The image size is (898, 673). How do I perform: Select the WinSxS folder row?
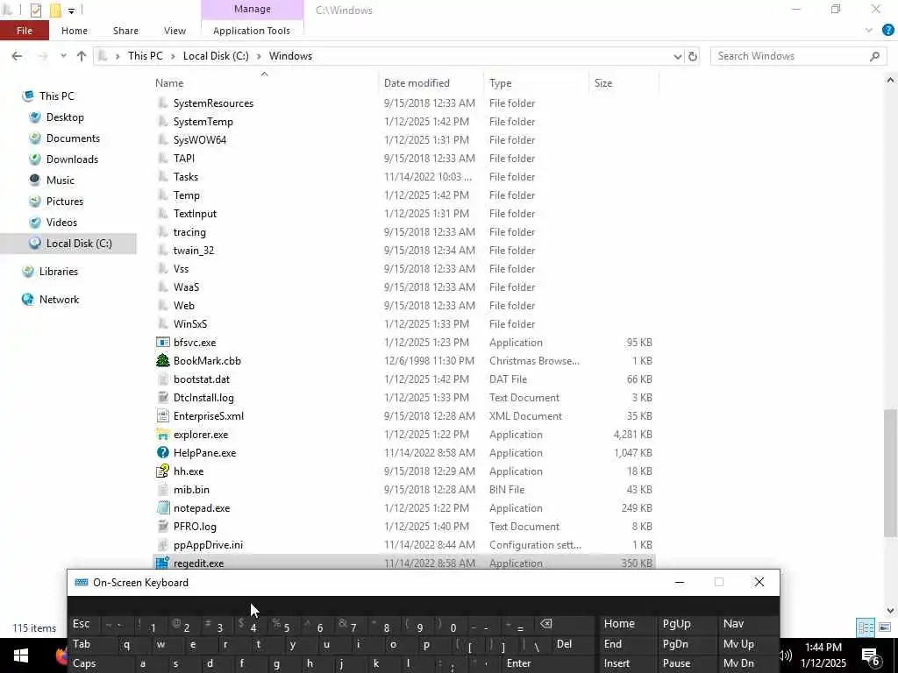click(404, 324)
